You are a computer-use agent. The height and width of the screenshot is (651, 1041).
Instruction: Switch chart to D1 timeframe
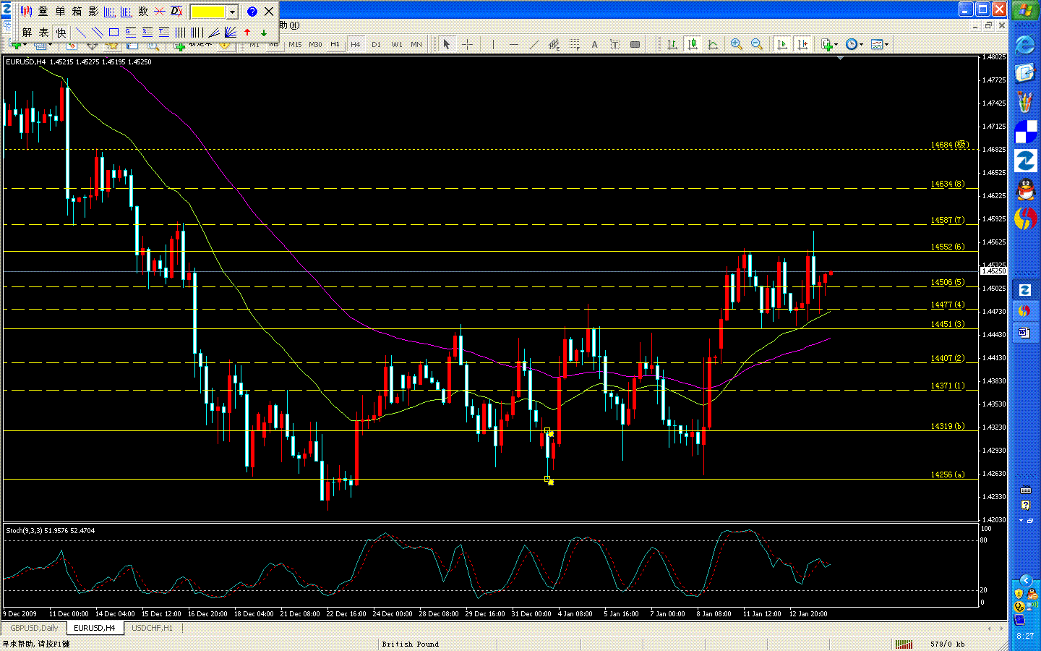tap(376, 45)
